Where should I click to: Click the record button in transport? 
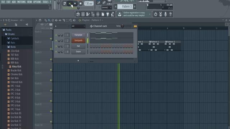pyautogui.click(x=80, y=3)
